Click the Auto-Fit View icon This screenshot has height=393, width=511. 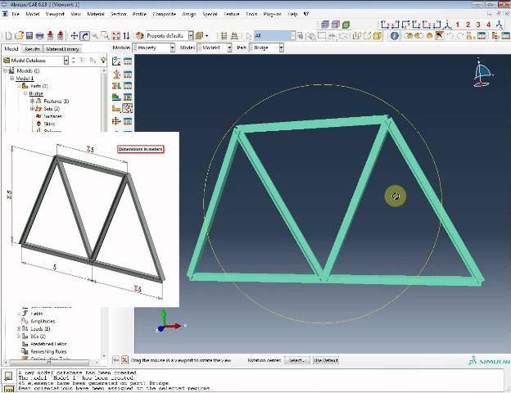tap(117, 36)
